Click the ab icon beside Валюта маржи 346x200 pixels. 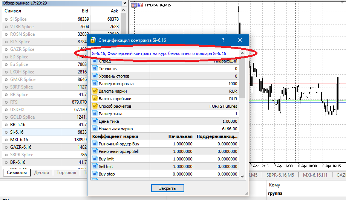[x=95, y=91]
